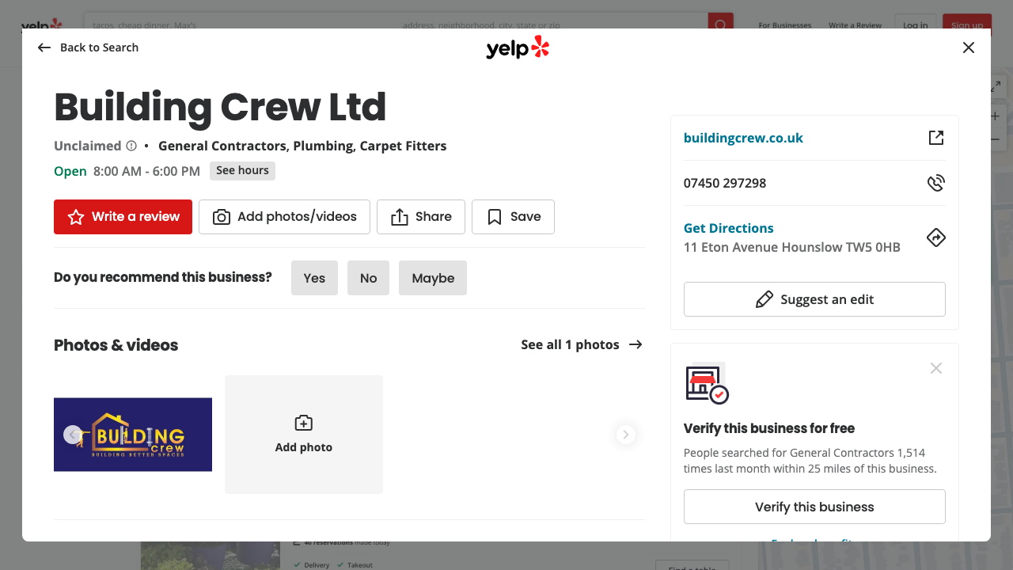Viewport: 1013px width, 570px height.
Task: Open the For Businesses menu item
Action: (x=784, y=25)
